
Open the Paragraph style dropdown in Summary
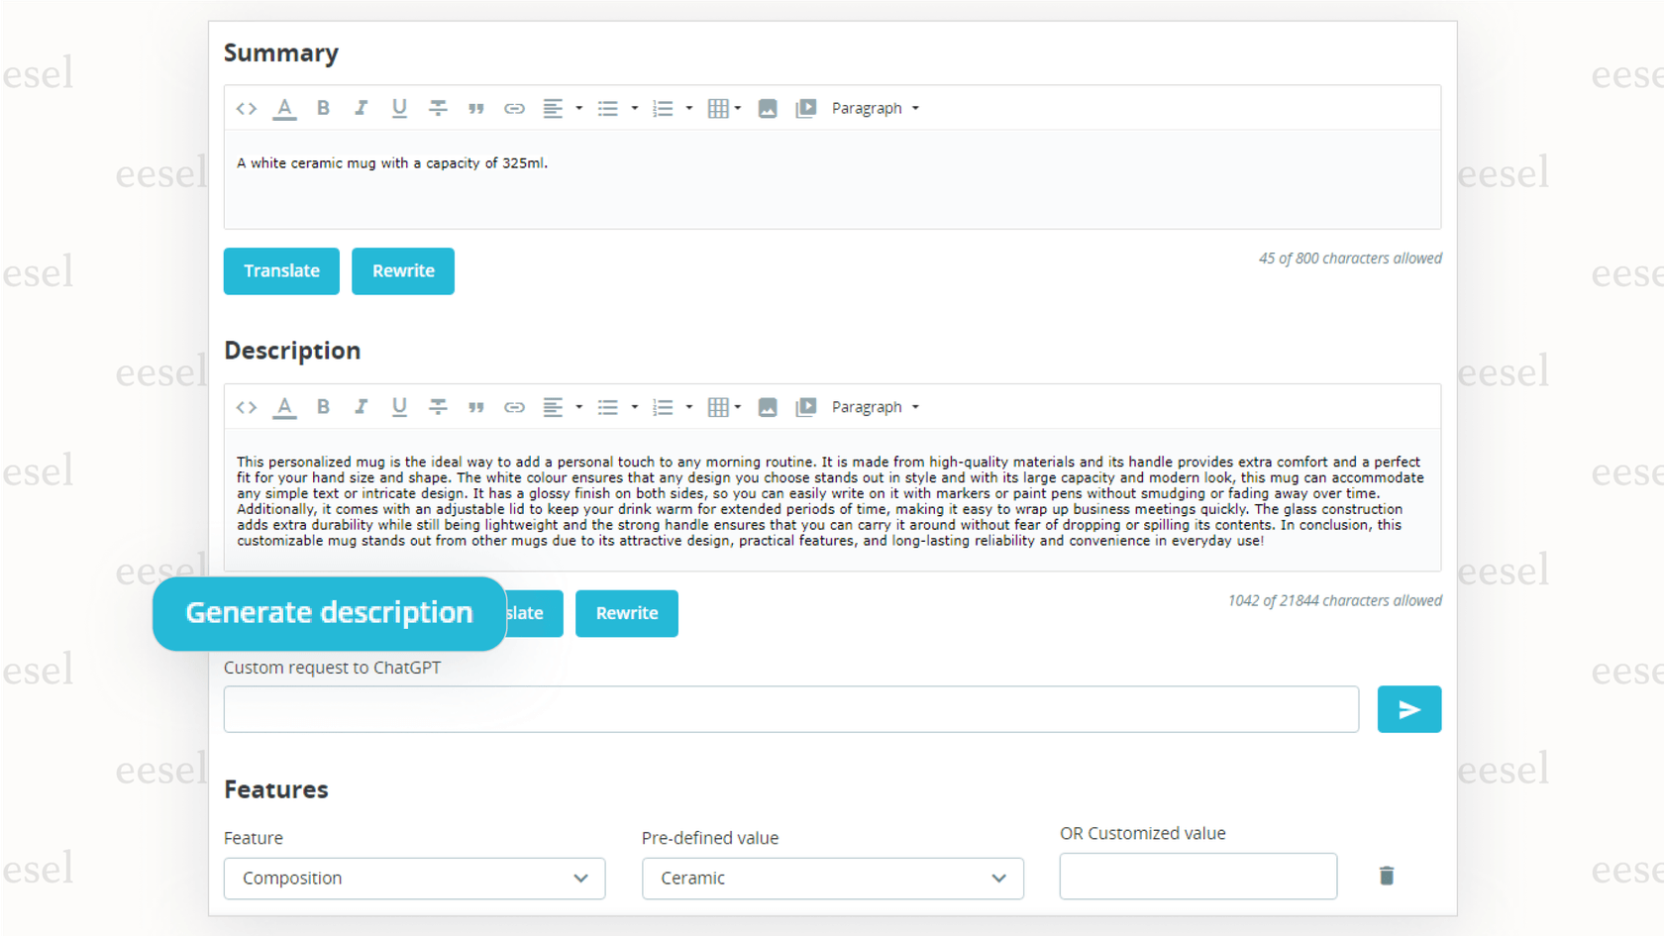tap(874, 108)
